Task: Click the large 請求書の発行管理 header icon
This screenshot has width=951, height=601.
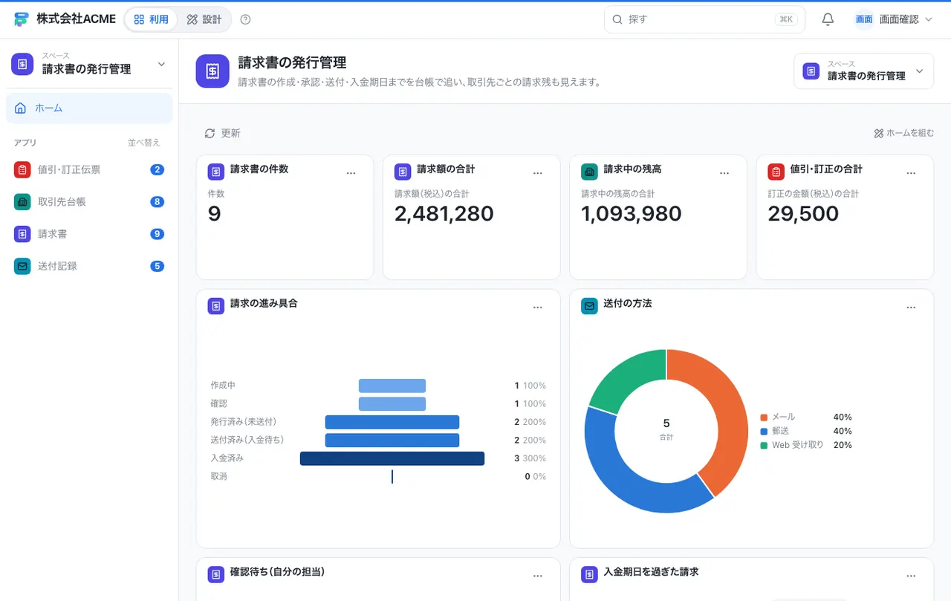Action: coord(212,71)
